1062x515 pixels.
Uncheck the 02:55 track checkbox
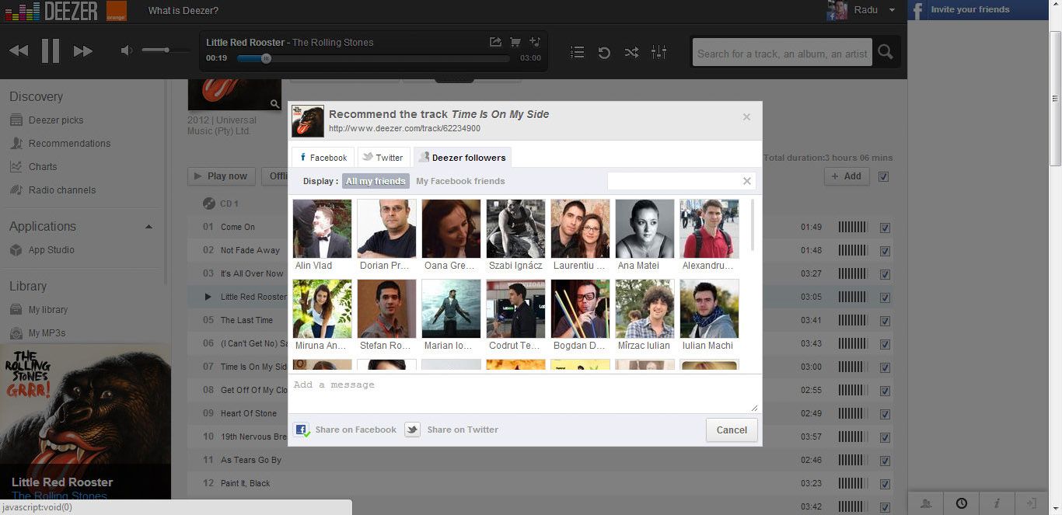885,391
